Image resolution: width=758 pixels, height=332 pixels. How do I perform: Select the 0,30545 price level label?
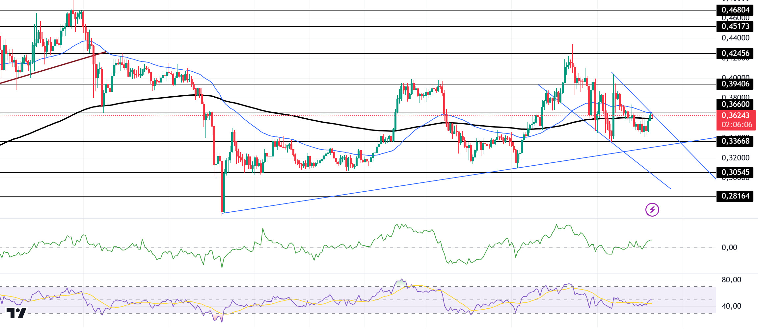pyautogui.click(x=735, y=172)
